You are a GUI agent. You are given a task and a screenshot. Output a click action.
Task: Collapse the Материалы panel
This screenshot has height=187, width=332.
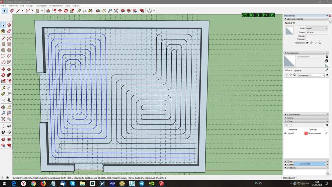[x=286, y=53]
